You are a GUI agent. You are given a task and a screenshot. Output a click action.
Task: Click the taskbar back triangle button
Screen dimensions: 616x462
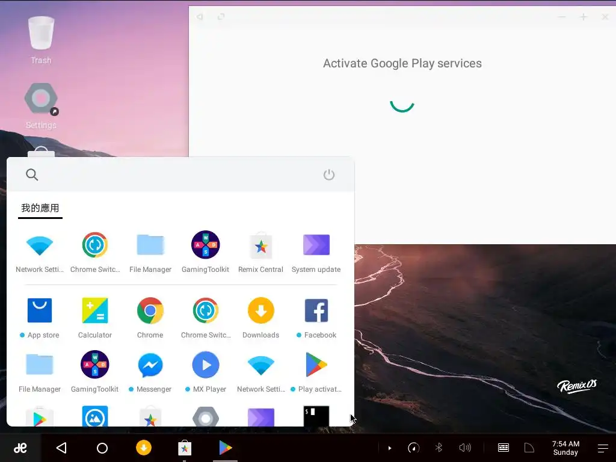coord(61,448)
